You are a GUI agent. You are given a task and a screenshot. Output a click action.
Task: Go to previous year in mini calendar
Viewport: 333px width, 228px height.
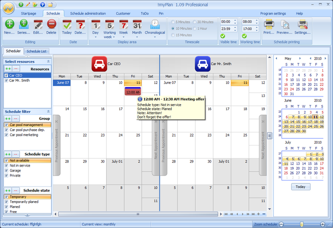tap(310, 58)
